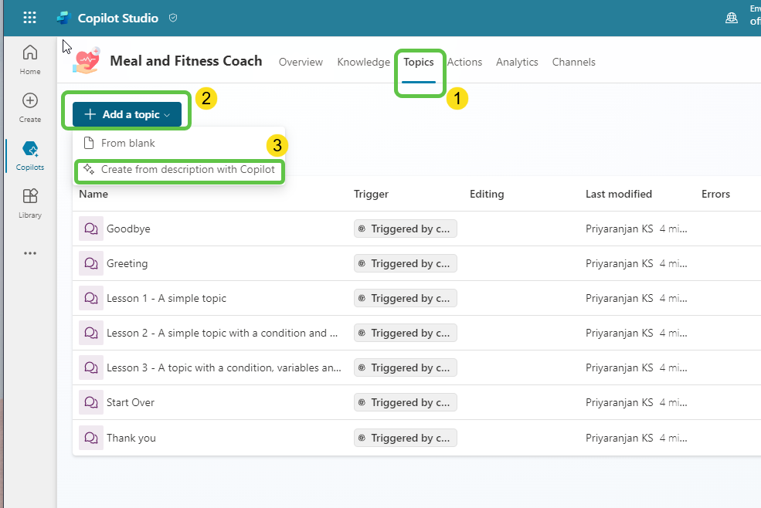Click the three-dot More options in sidebar
The width and height of the screenshot is (761, 508).
[29, 252]
